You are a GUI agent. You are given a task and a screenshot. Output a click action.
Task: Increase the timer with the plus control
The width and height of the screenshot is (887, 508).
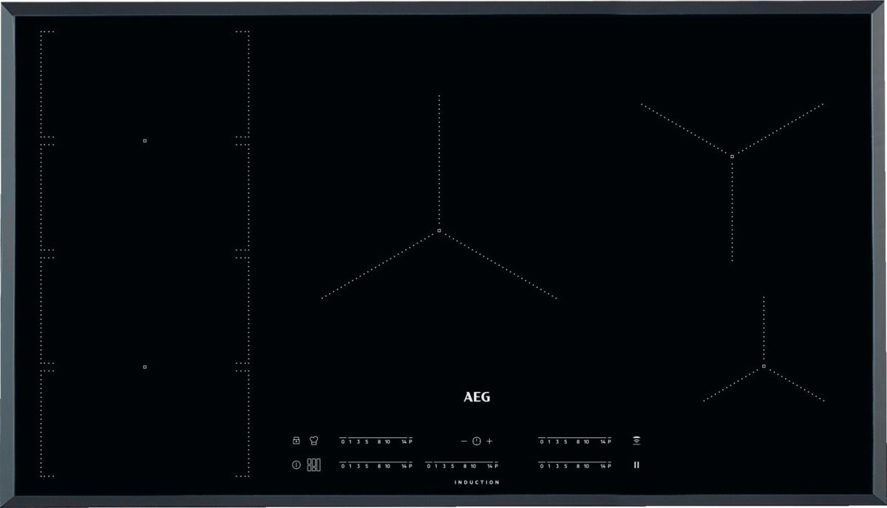[490, 441]
